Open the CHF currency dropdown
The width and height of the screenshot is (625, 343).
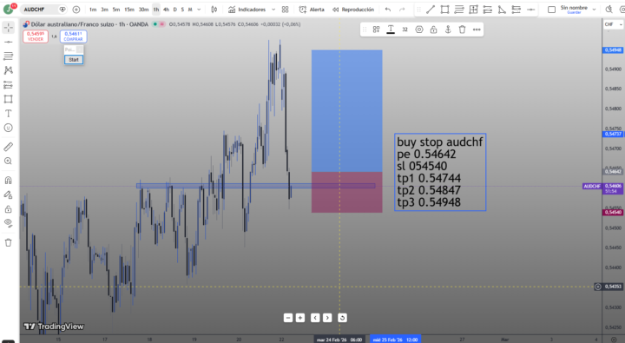coord(613,24)
